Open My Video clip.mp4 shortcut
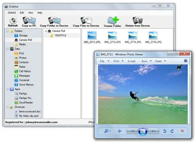The height and width of the screenshot is (142, 195). click(x=27, y=116)
